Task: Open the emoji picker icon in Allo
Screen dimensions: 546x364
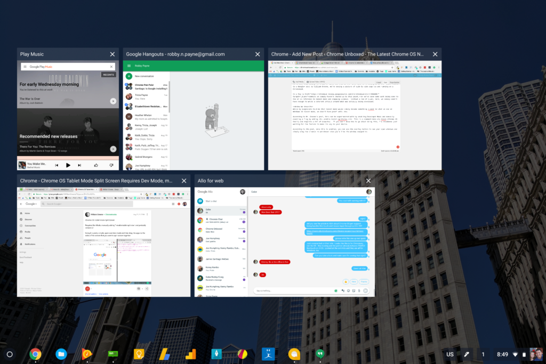Action: (336, 290)
